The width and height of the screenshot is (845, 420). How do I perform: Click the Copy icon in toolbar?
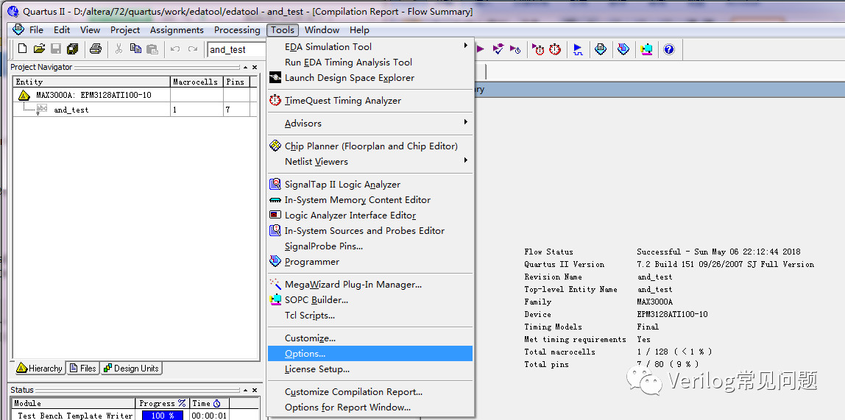pos(135,49)
